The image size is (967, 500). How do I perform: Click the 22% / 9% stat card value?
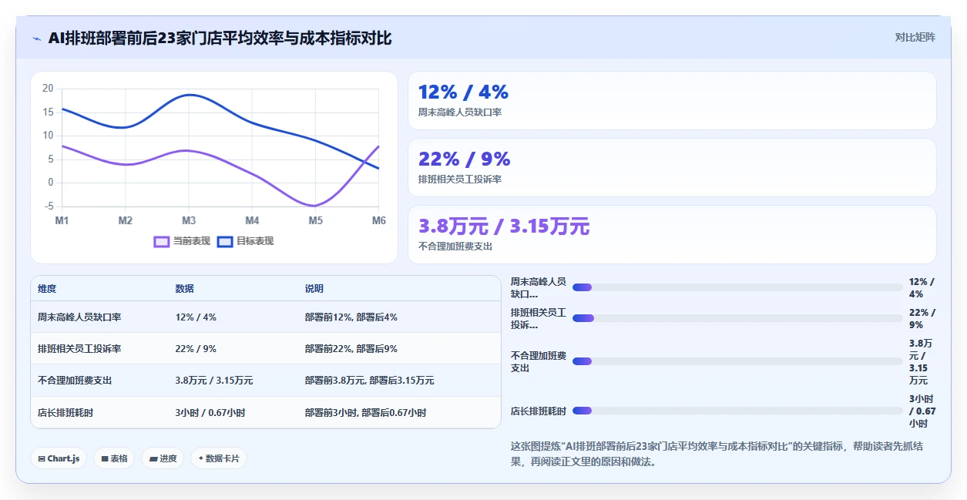(x=464, y=159)
